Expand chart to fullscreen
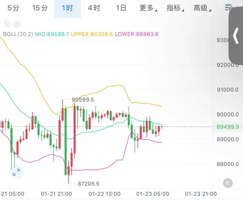Screen dimensions: 243x200 coord(16,172)
